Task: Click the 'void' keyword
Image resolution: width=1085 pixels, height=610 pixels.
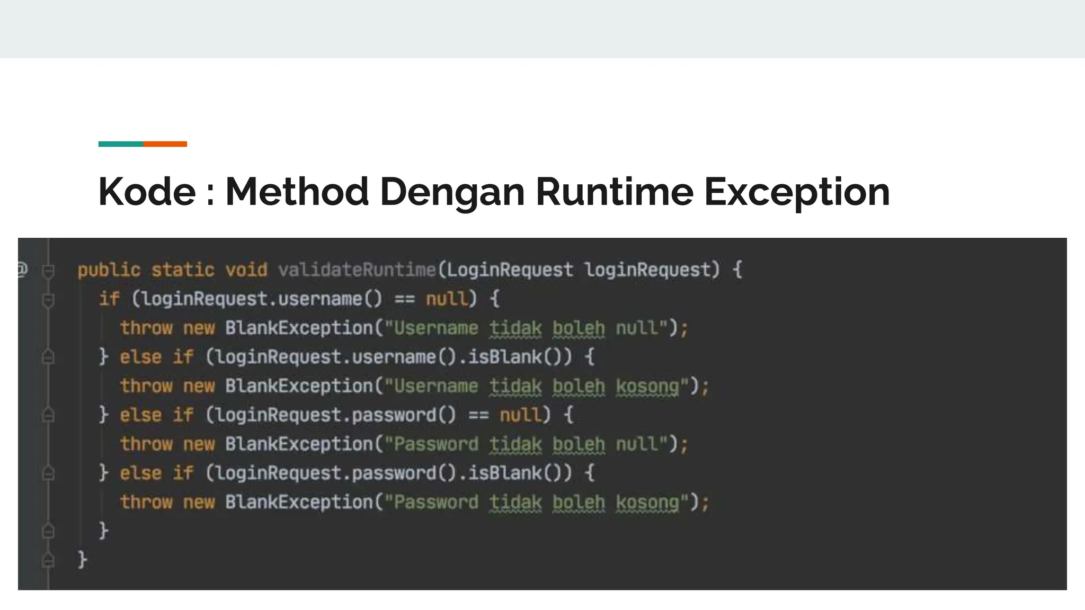Action: (246, 270)
